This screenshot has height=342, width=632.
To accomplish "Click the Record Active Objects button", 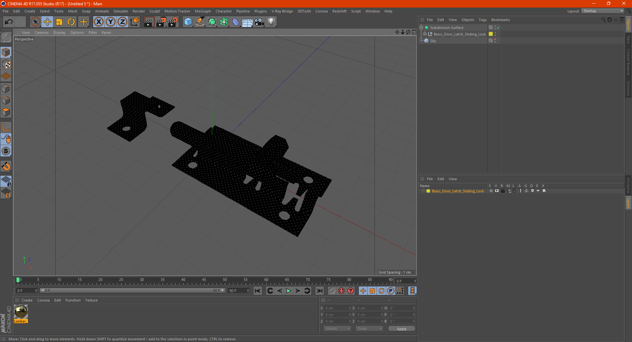I will click(x=332, y=291).
